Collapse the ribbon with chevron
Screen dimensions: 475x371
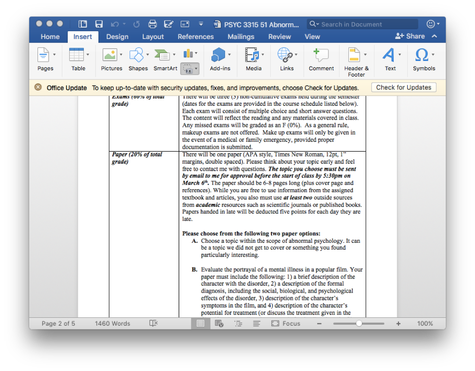(x=435, y=36)
